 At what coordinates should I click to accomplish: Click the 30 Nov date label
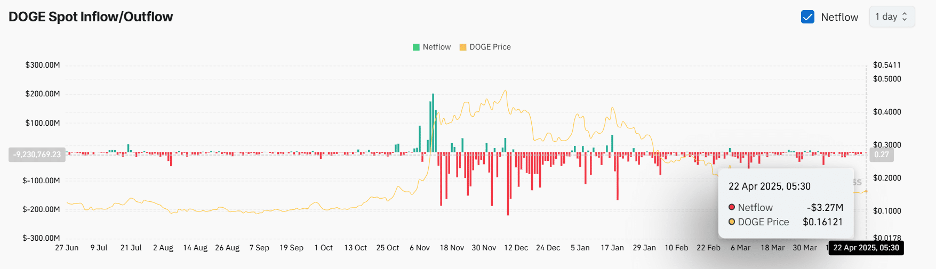point(484,248)
